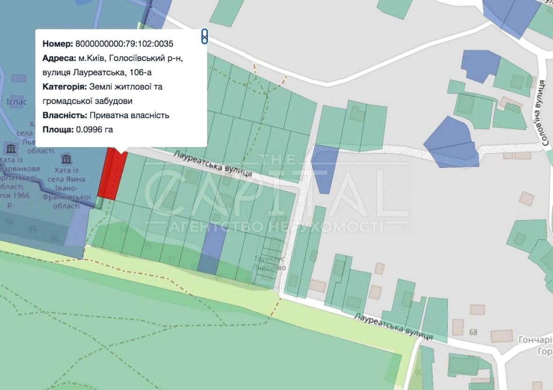Click the Площа 0.0996 га value
Screen dimensions: 553x390
click(x=94, y=130)
